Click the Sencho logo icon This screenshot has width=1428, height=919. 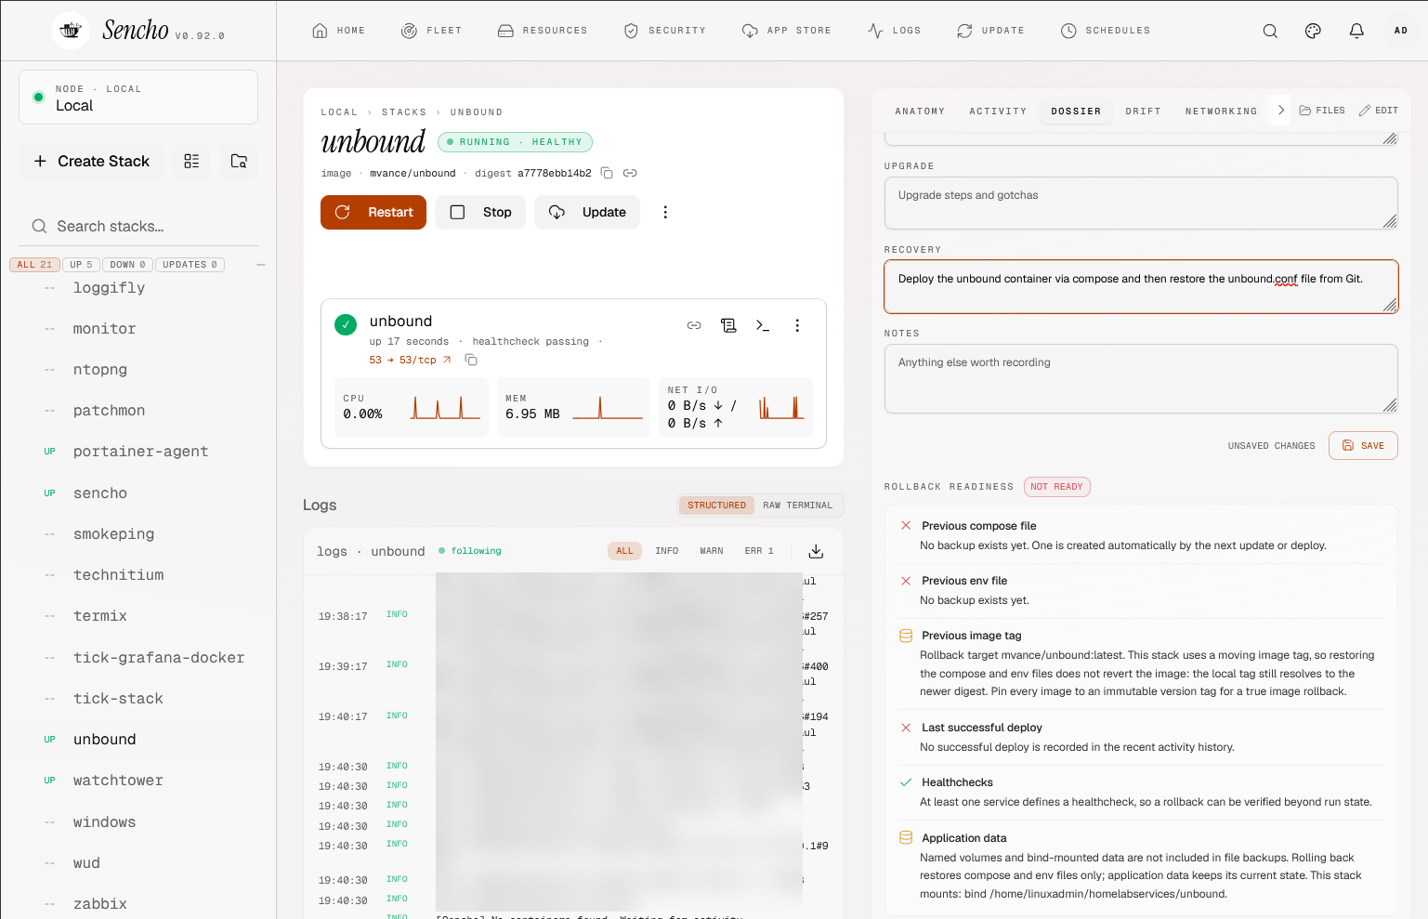point(71,31)
